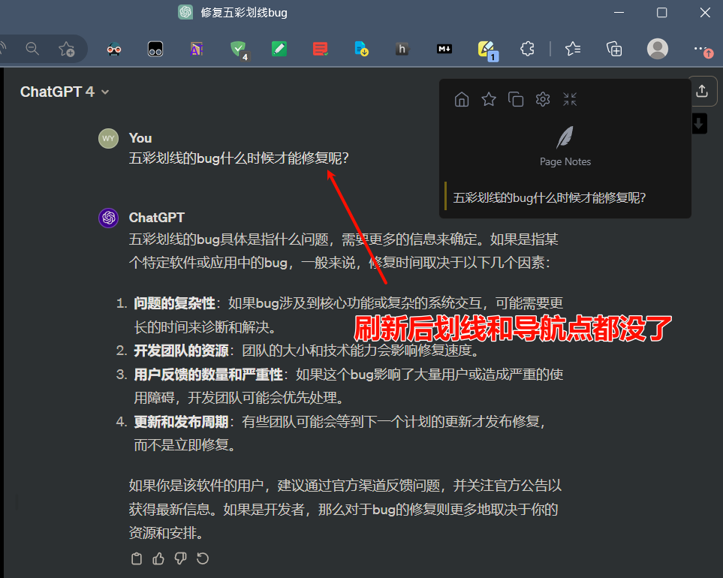
Task: Open the spy glasses extension icon
Action: [x=114, y=49]
